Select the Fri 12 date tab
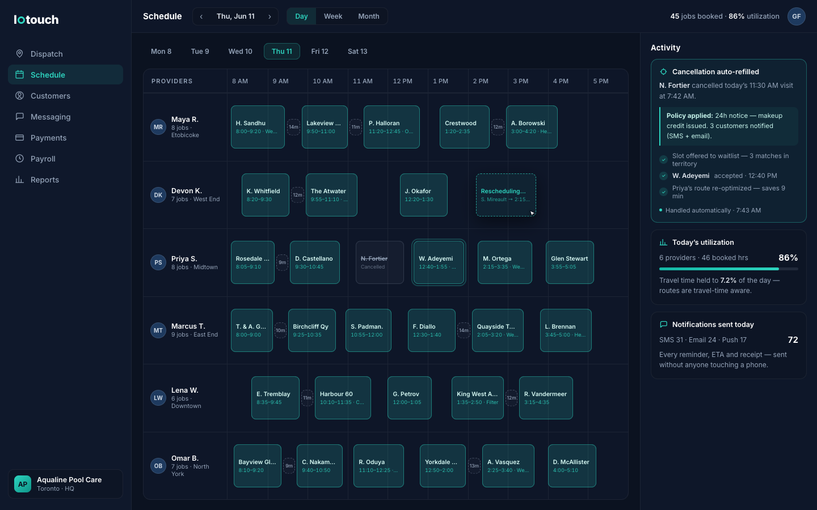 [x=320, y=52]
